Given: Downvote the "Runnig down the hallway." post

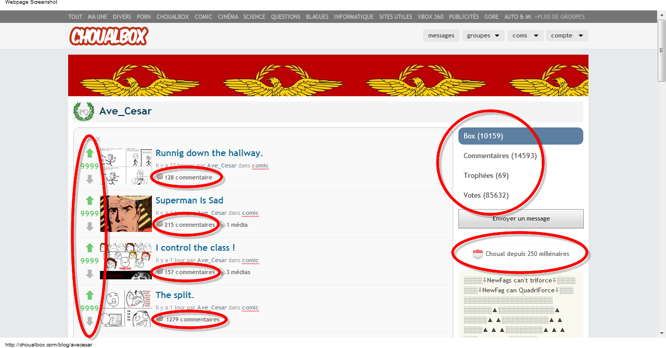Looking at the screenshot, I should pyautogui.click(x=89, y=179).
